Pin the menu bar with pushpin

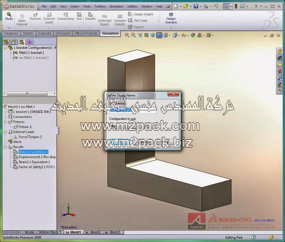(169, 6)
